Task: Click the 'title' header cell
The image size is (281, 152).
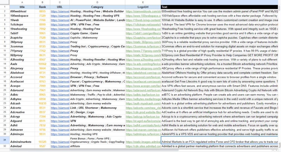Action: click(22, 7)
